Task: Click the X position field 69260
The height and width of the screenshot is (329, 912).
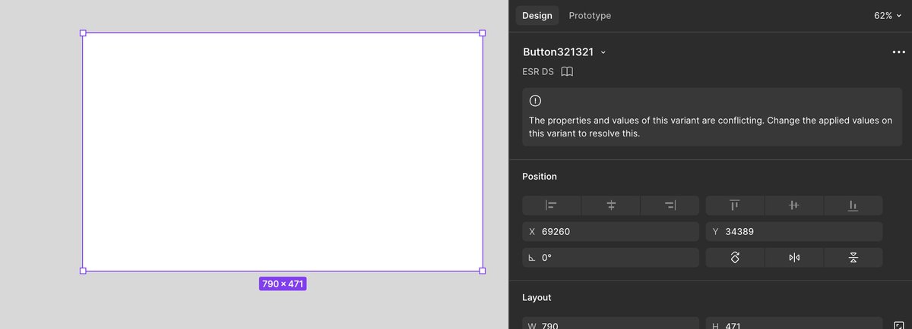Action: click(610, 232)
